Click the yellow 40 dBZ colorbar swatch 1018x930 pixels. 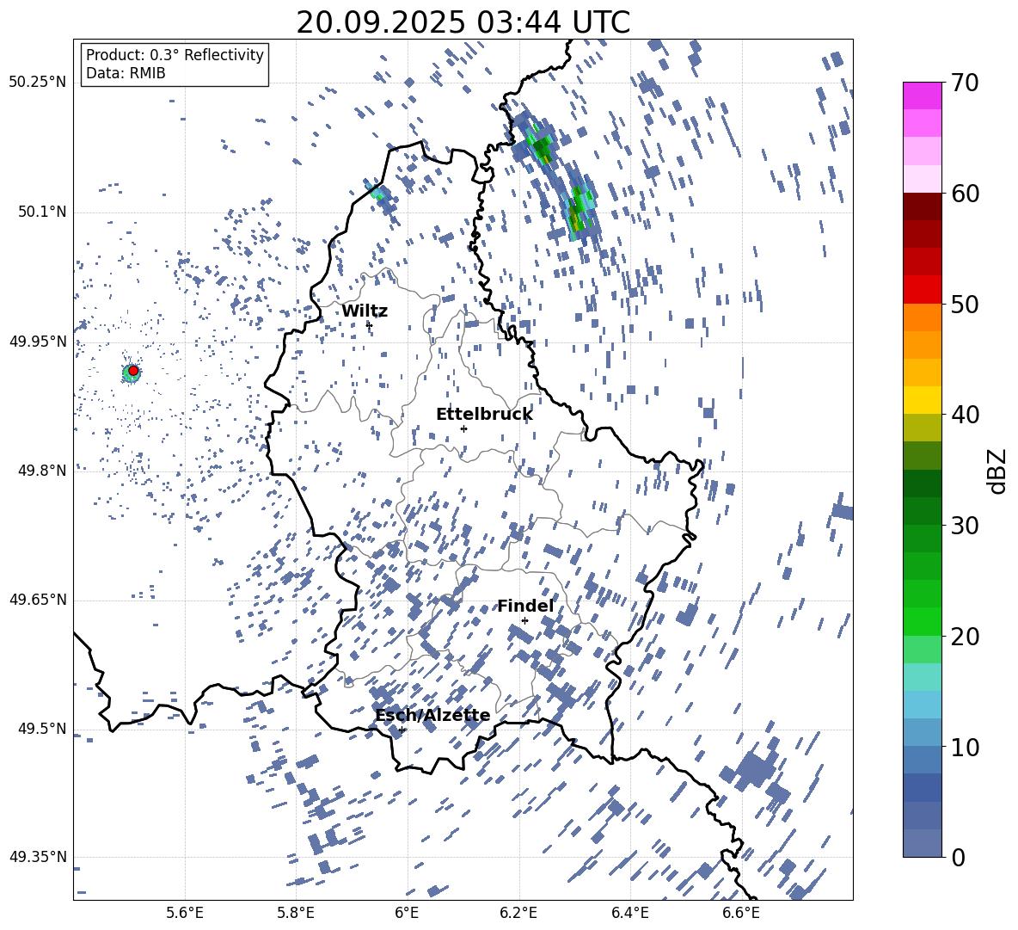(923, 400)
